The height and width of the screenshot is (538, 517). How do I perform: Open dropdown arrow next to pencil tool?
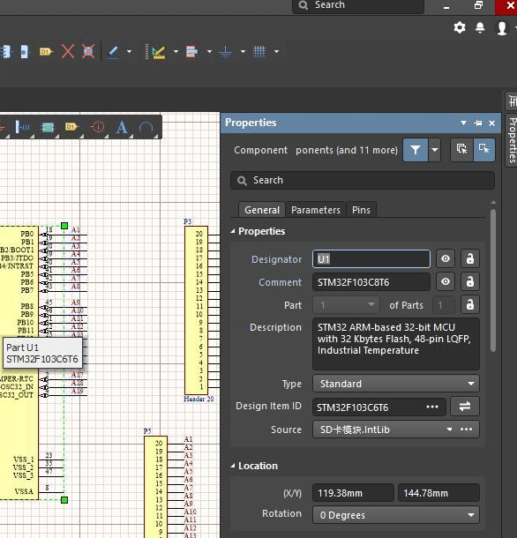(129, 52)
